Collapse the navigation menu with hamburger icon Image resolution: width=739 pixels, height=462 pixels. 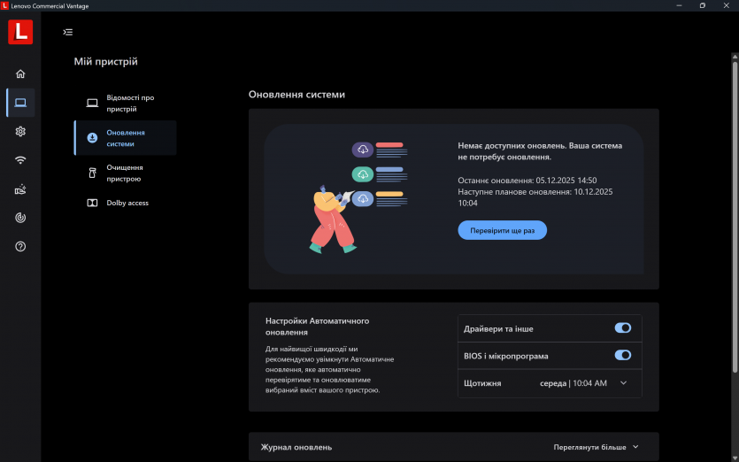(x=67, y=32)
